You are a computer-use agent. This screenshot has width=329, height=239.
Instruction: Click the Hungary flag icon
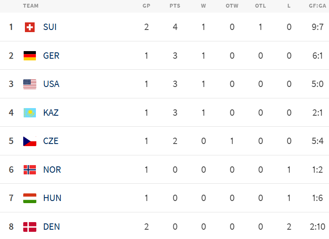(x=30, y=198)
